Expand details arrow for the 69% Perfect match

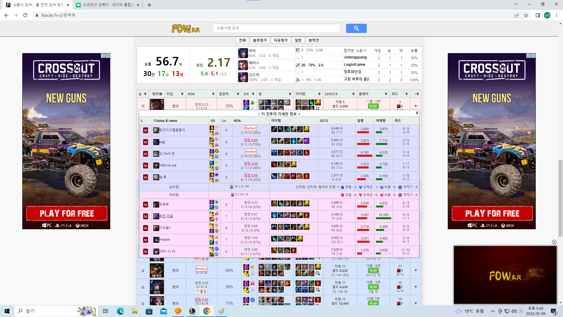(416, 270)
